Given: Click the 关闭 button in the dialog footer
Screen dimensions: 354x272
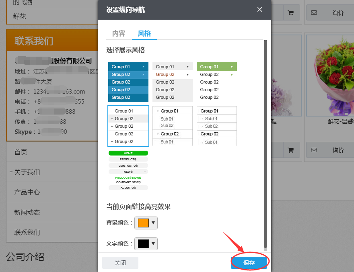Looking at the screenshot, I should pos(120,263).
